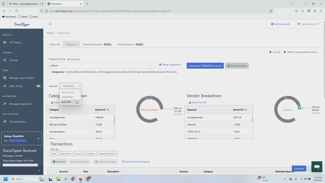The width and height of the screenshot is (325, 183).
Task: Open All Projects in sidebar
Action: pyautogui.click(x=15, y=42)
